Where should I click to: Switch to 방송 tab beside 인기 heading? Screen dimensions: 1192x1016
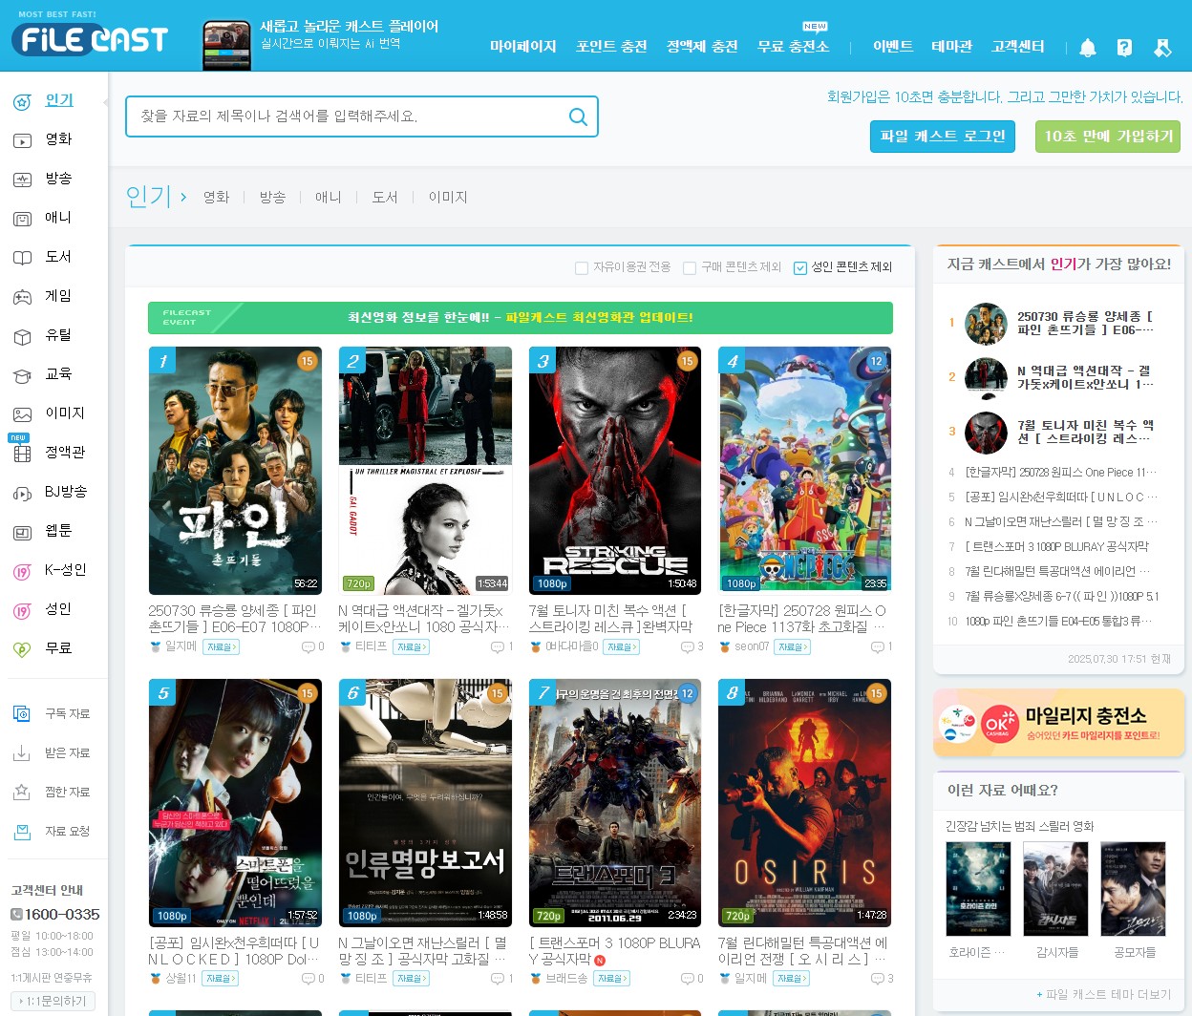(272, 198)
